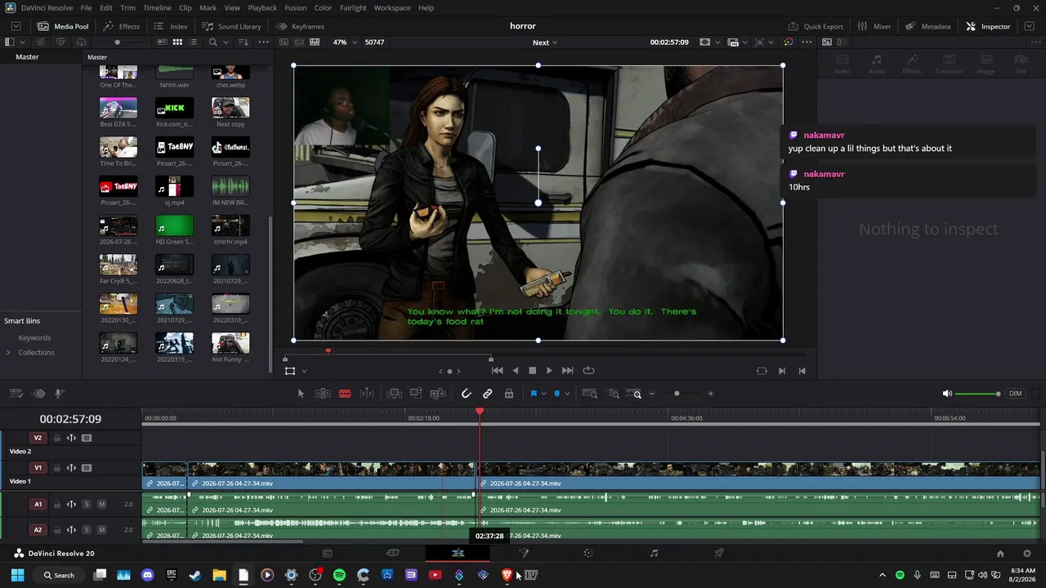1046x588 pixels.
Task: Open the viewer zoom 47% dropdown
Action: [345, 42]
